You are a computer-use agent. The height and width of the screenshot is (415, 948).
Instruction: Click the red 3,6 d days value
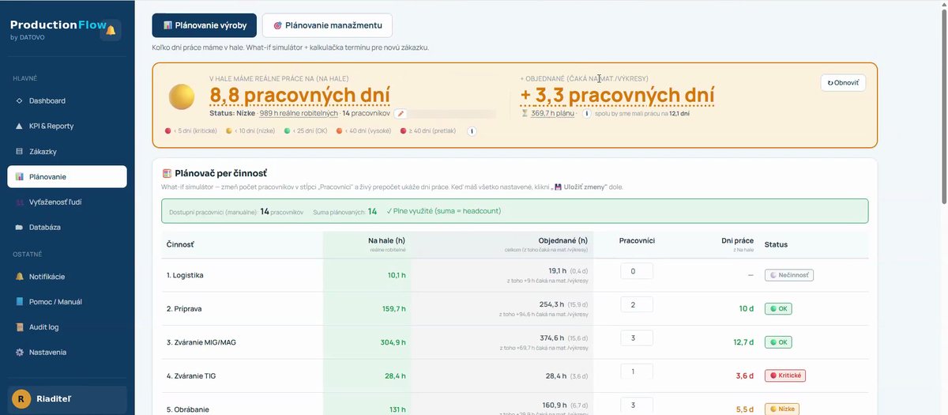tap(744, 376)
